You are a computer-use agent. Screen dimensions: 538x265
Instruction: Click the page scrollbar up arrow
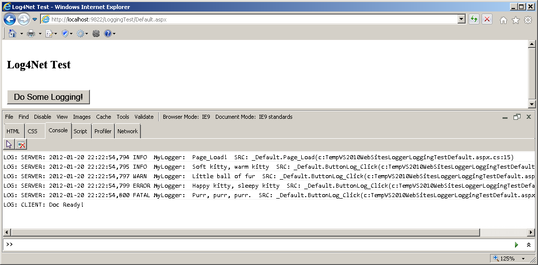(x=532, y=43)
